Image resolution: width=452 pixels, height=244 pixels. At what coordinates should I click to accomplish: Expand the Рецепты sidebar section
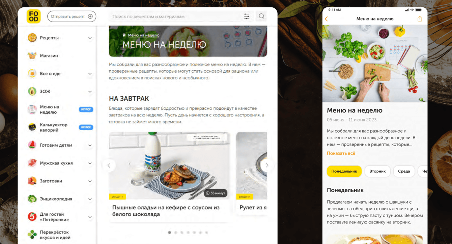tap(90, 38)
